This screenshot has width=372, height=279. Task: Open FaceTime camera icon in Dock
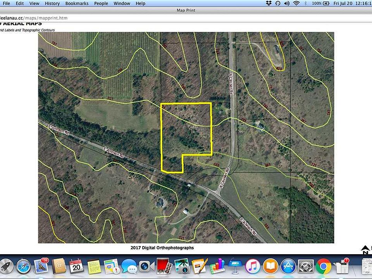tap(146, 267)
